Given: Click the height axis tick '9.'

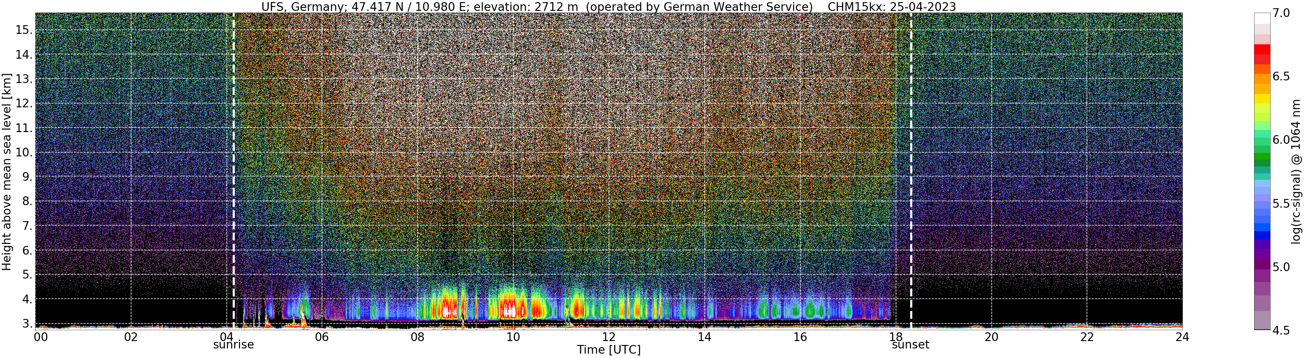Looking at the screenshot, I should [x=27, y=177].
